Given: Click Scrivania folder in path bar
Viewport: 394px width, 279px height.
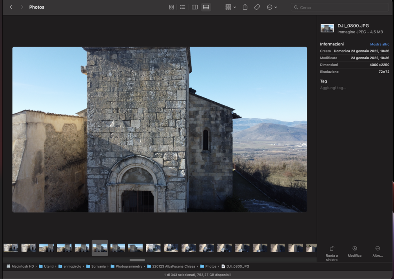Looking at the screenshot, I should tap(96, 266).
